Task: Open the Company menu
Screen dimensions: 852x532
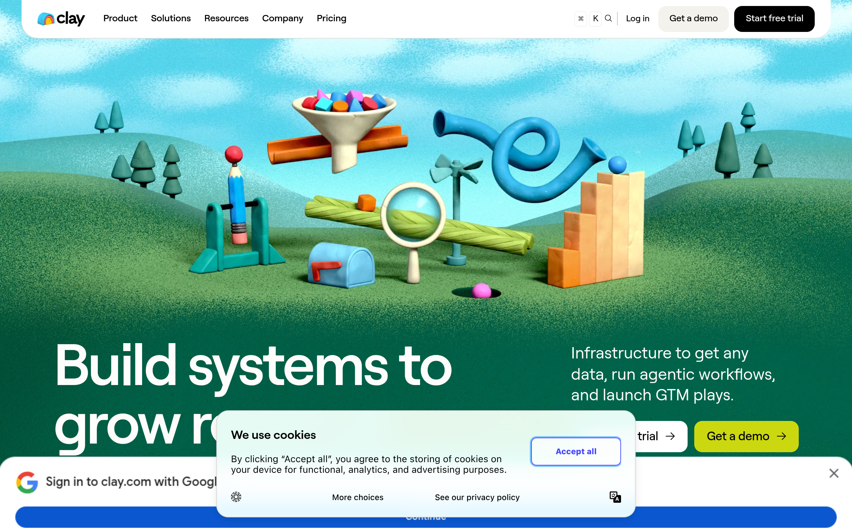Action: click(282, 18)
